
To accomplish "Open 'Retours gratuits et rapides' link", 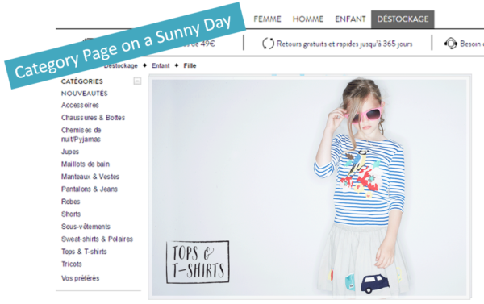I will tap(344, 44).
